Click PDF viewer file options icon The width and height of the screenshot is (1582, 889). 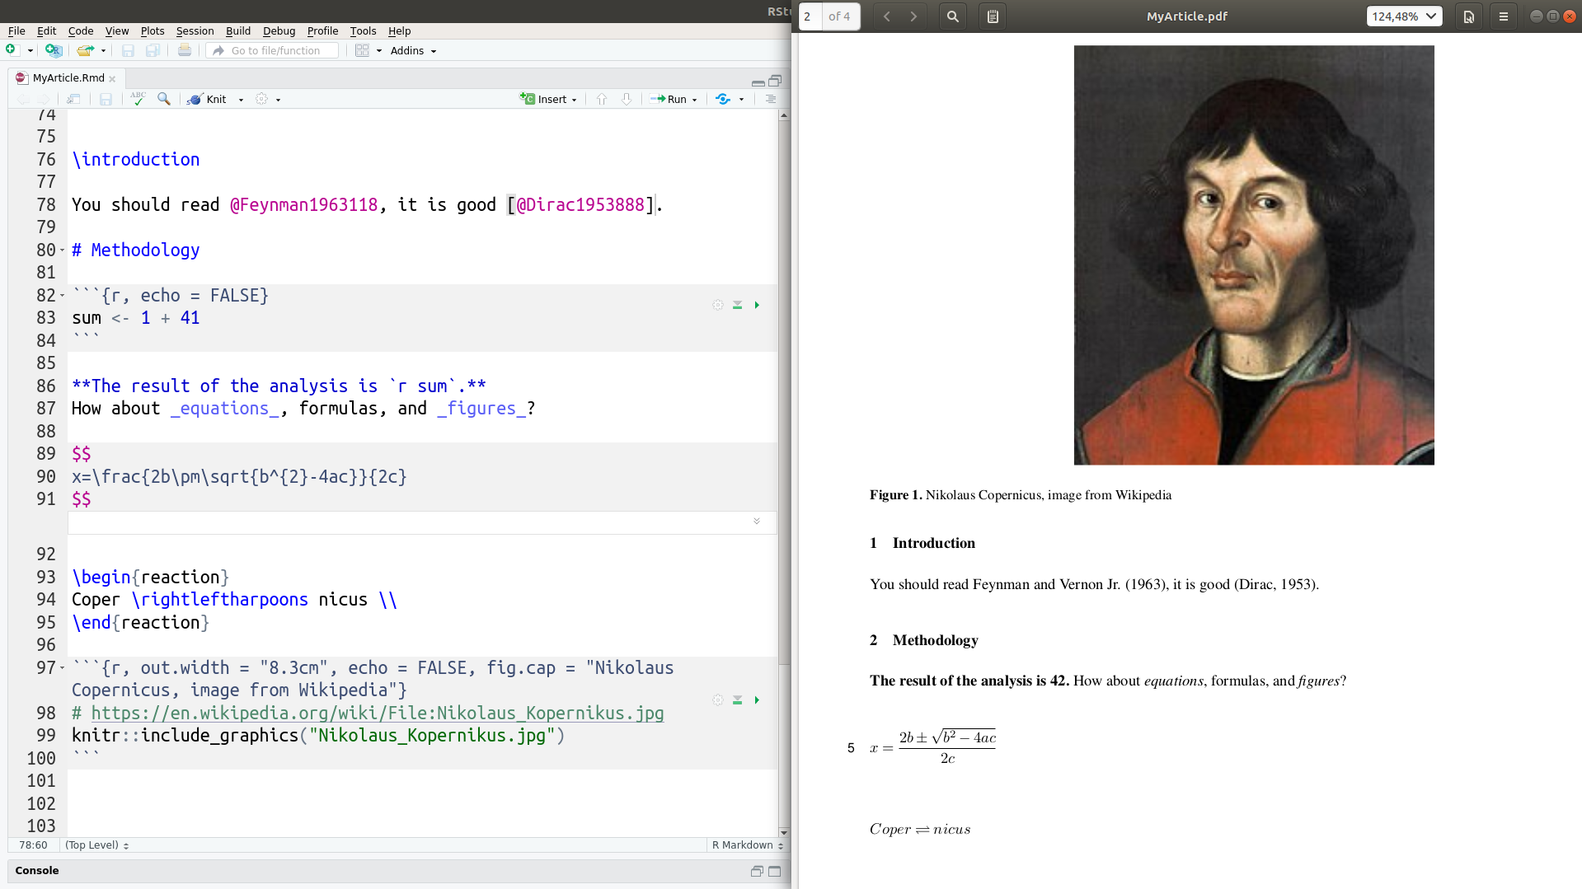click(x=1469, y=16)
